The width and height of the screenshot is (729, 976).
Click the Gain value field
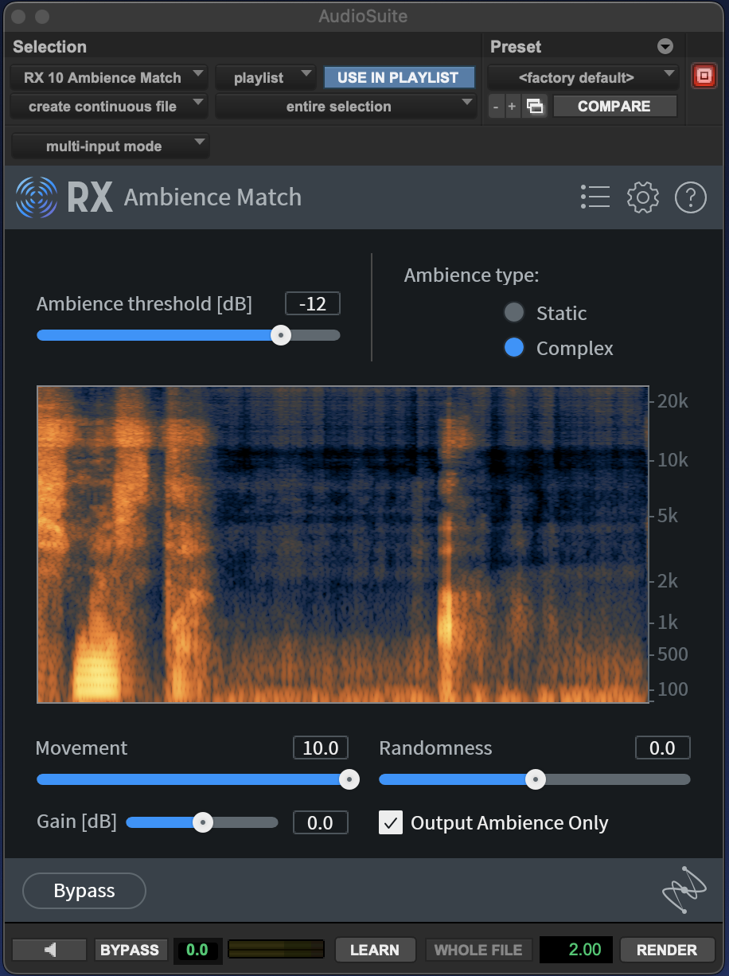coord(321,822)
